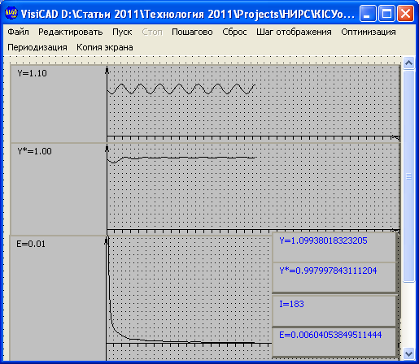419x364 pixels.
Task: Click the Y=1.09938018323205 value field
Action: click(334, 247)
